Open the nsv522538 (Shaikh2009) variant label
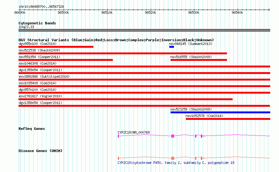The image size is (279, 172). point(39,50)
